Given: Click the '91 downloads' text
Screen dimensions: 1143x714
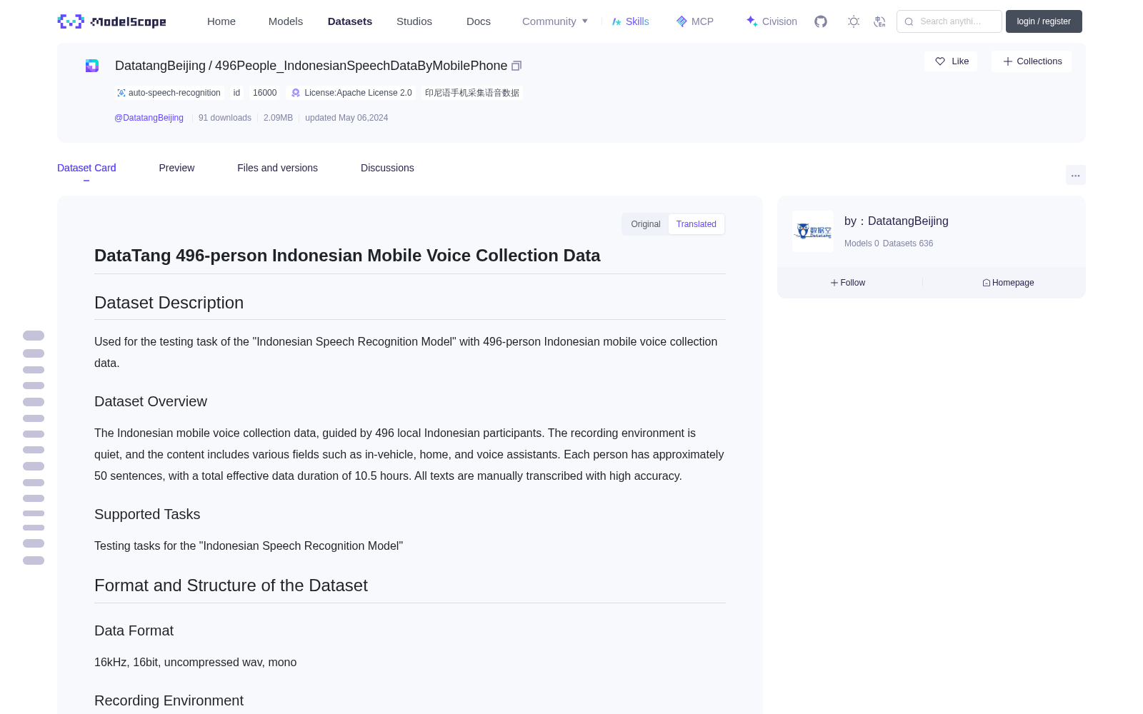Looking at the screenshot, I should [225, 118].
